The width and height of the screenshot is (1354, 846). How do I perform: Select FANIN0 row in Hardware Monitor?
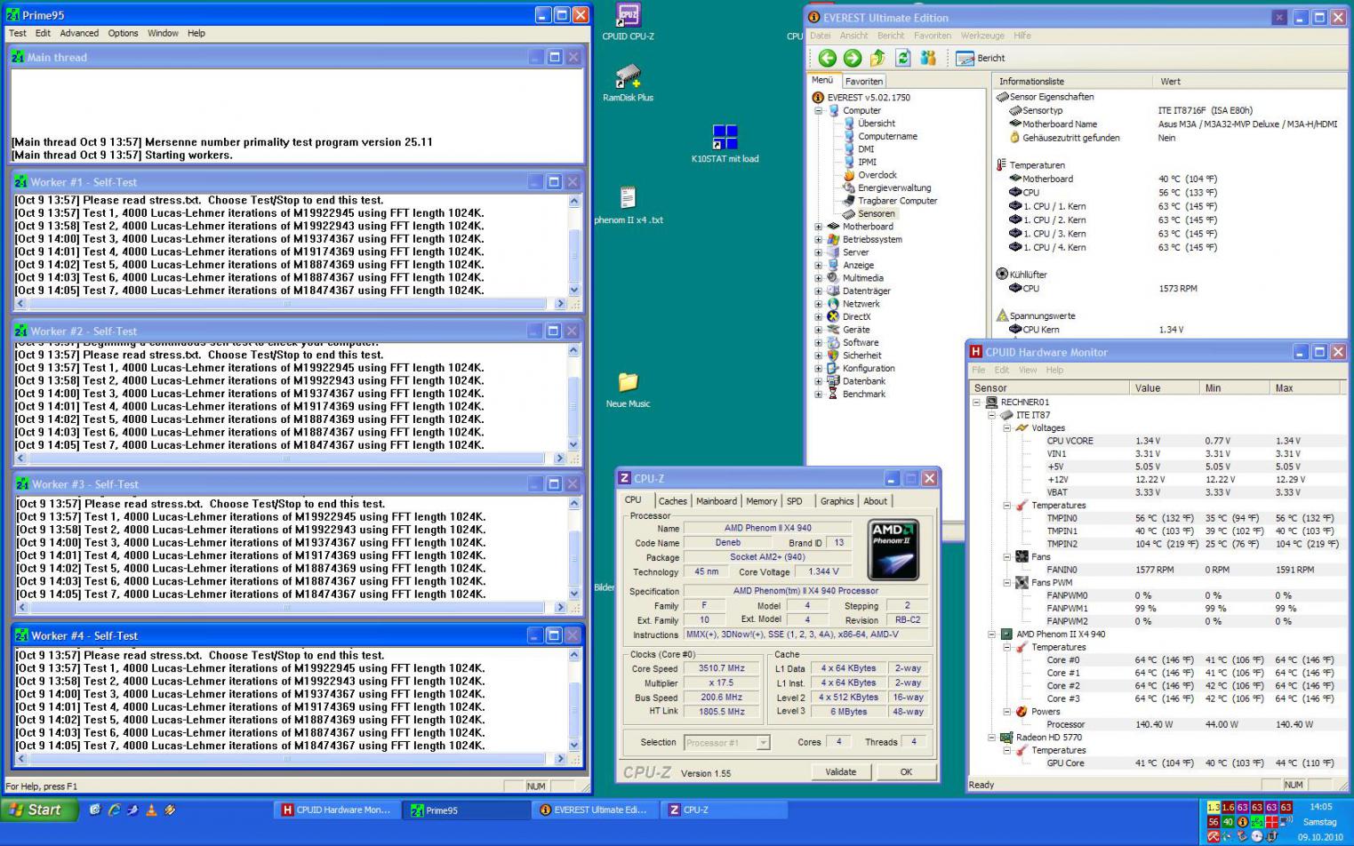click(x=1158, y=570)
